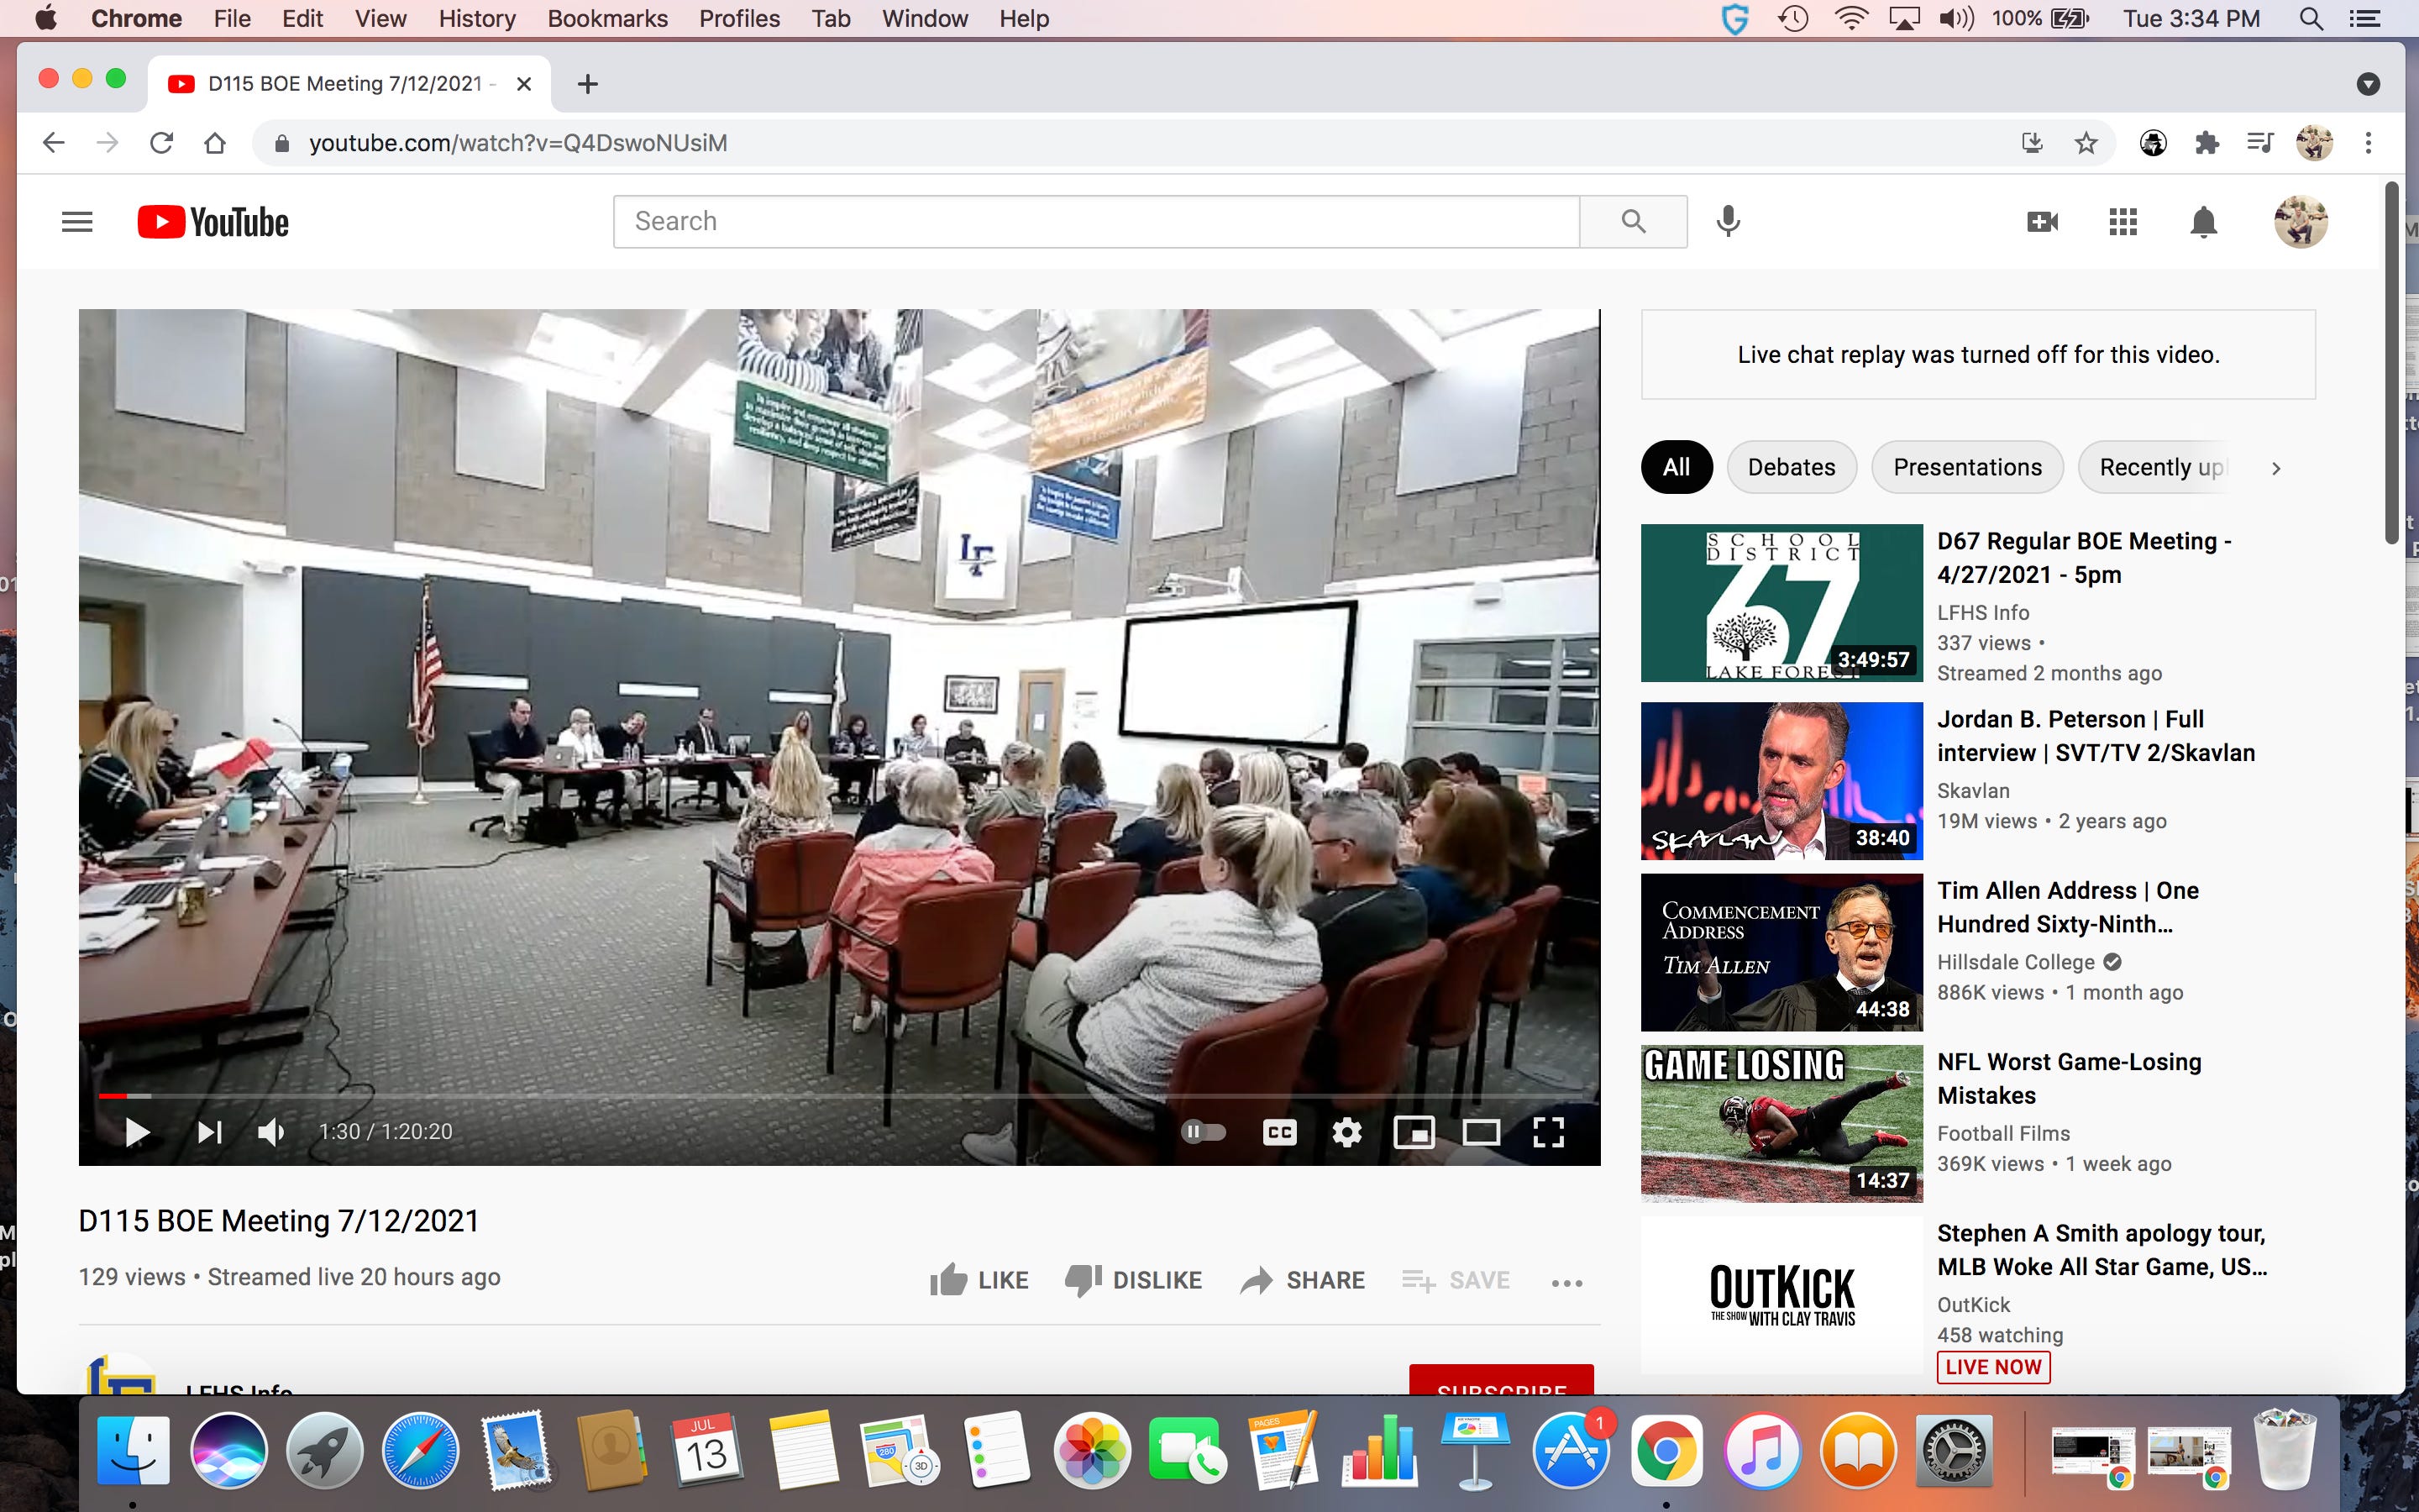This screenshot has width=2419, height=1512.
Task: Open the video settings gear
Action: click(x=1346, y=1132)
